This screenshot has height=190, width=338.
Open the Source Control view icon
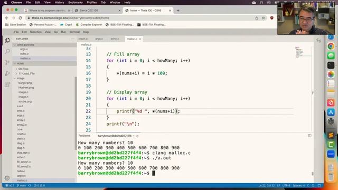point(7,62)
